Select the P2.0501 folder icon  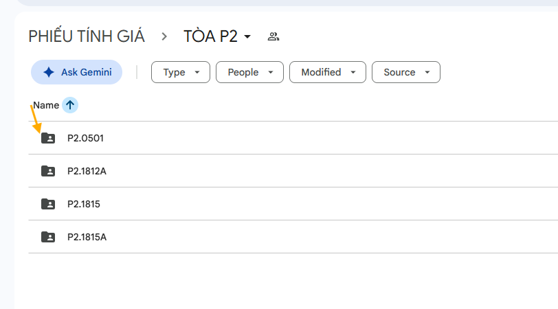(48, 138)
